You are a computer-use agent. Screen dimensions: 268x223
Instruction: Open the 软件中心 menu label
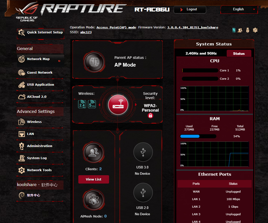click(33, 195)
